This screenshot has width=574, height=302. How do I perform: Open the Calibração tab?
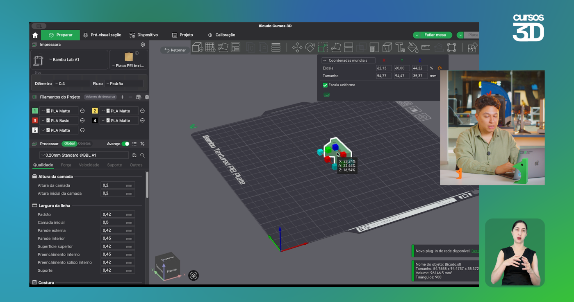(x=221, y=35)
